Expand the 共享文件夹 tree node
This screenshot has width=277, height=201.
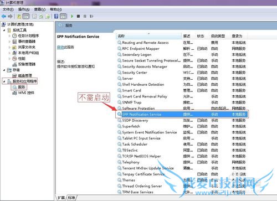tap(9, 47)
